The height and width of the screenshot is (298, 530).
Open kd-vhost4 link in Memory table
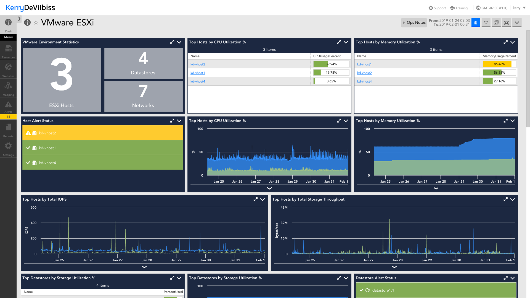click(x=364, y=81)
